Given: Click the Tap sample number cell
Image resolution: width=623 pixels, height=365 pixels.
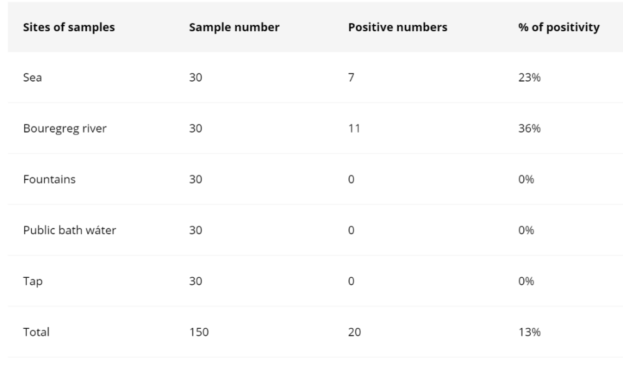Looking at the screenshot, I should tap(196, 281).
